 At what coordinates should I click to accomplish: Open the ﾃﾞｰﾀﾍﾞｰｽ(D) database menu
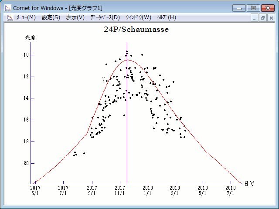coord(105,17)
